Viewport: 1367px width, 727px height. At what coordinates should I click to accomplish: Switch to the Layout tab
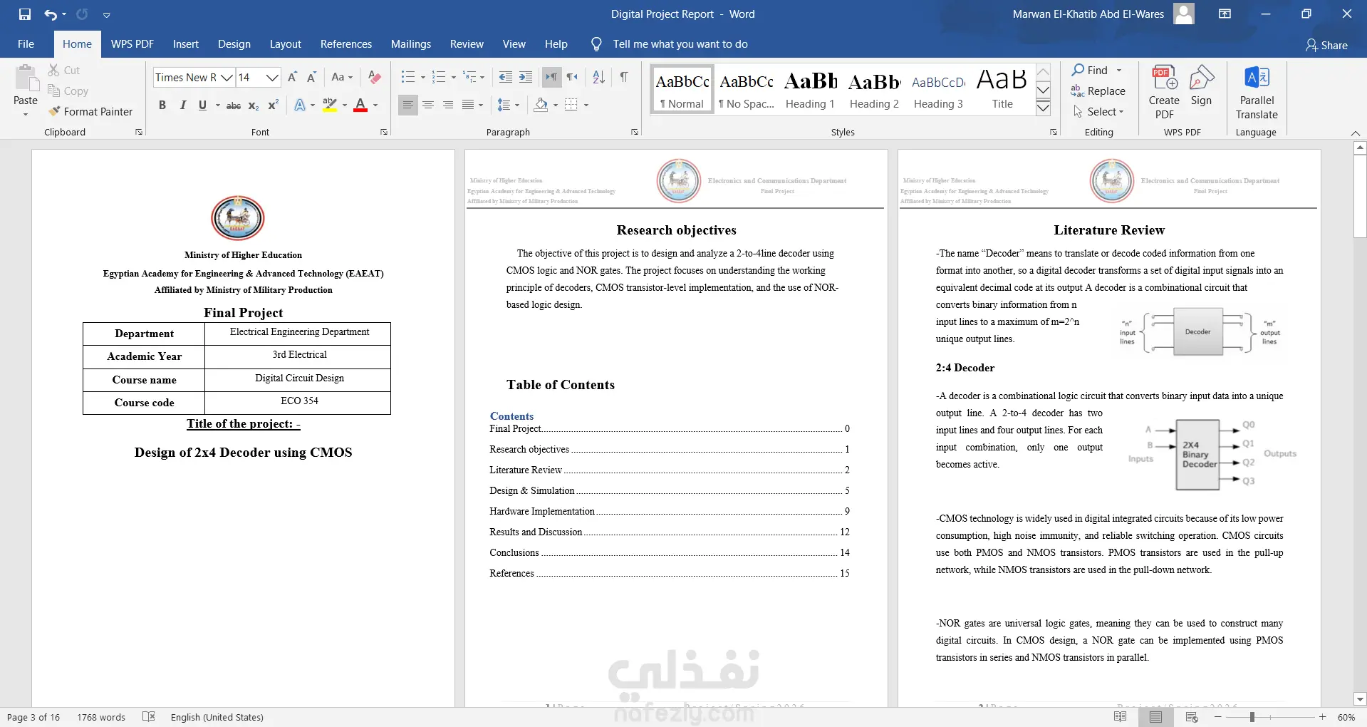tap(285, 44)
